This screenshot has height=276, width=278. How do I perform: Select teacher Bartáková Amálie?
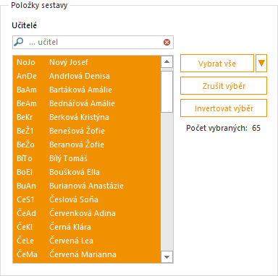(87, 90)
